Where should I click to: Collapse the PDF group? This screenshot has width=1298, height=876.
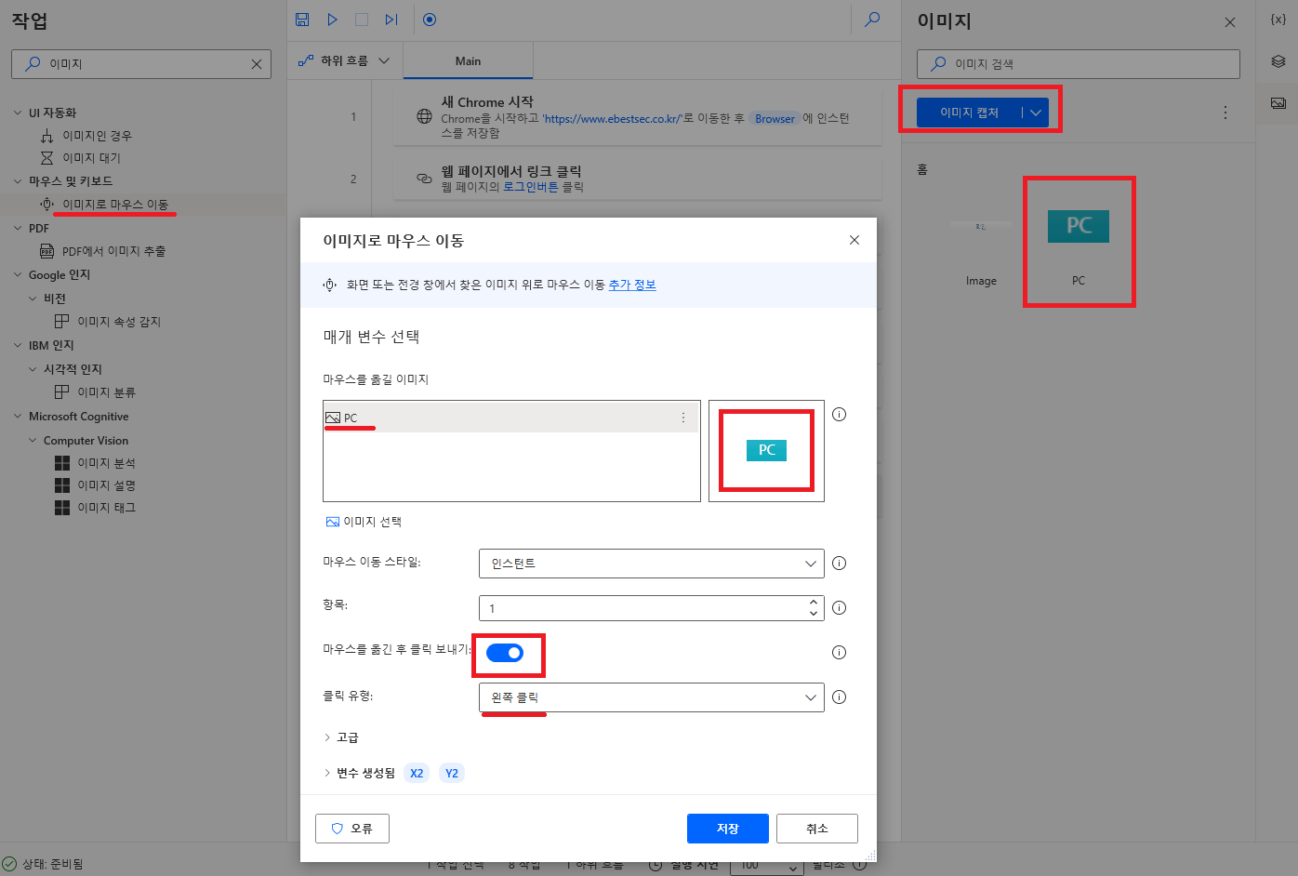[18, 228]
